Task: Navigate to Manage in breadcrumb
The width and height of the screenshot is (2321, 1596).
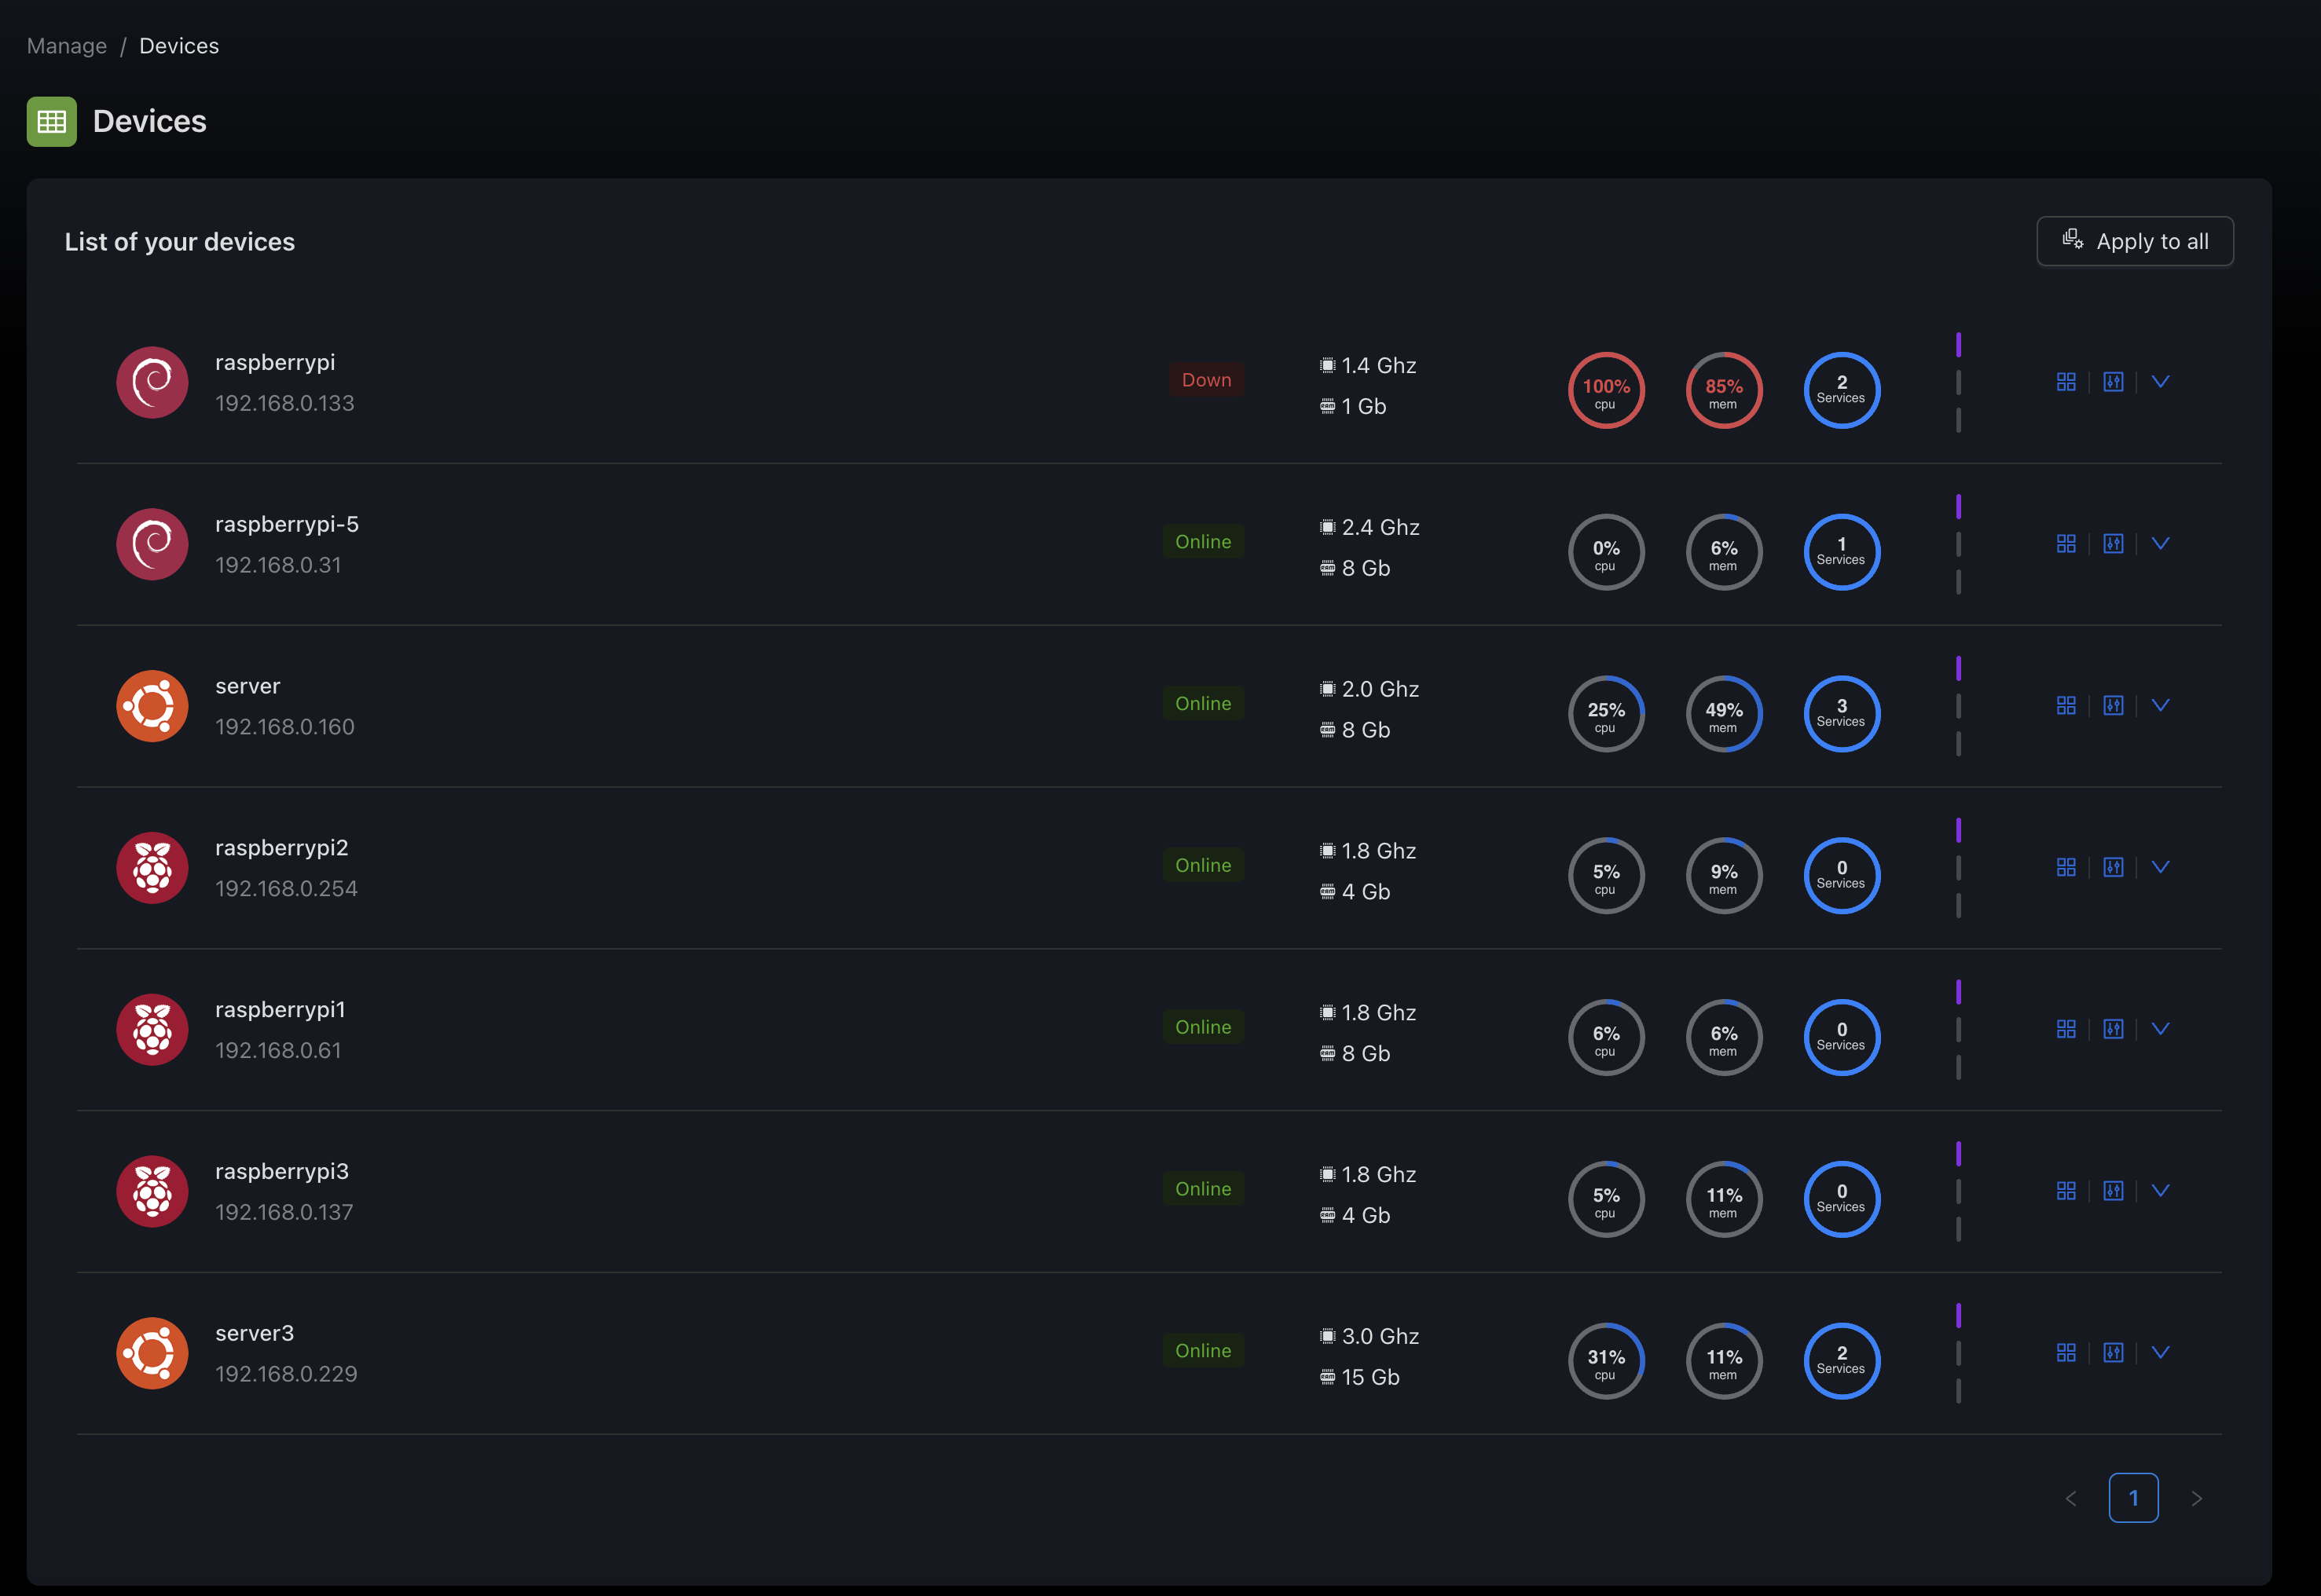Action: pos(66,46)
